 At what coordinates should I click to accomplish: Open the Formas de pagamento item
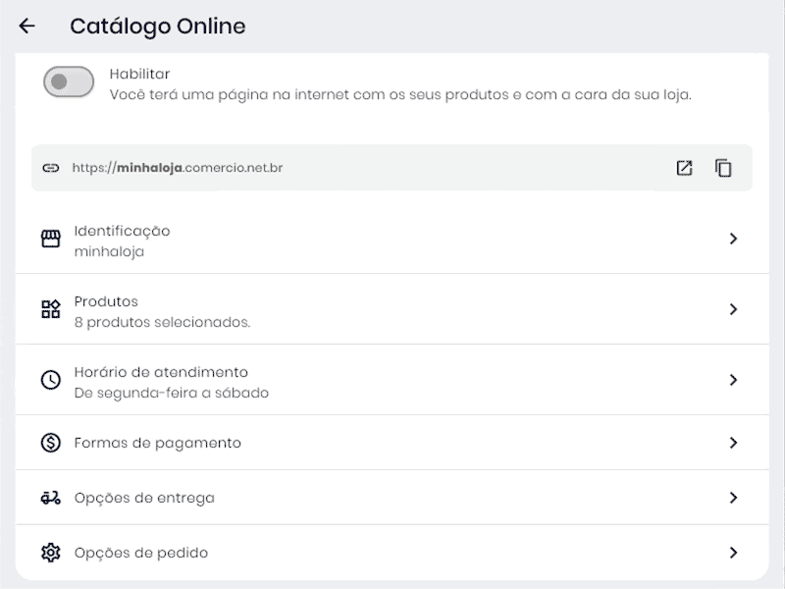(x=158, y=443)
